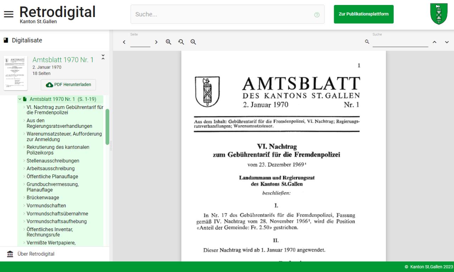
Task: Open the hamburger navigation menu
Action: pyautogui.click(x=9, y=14)
